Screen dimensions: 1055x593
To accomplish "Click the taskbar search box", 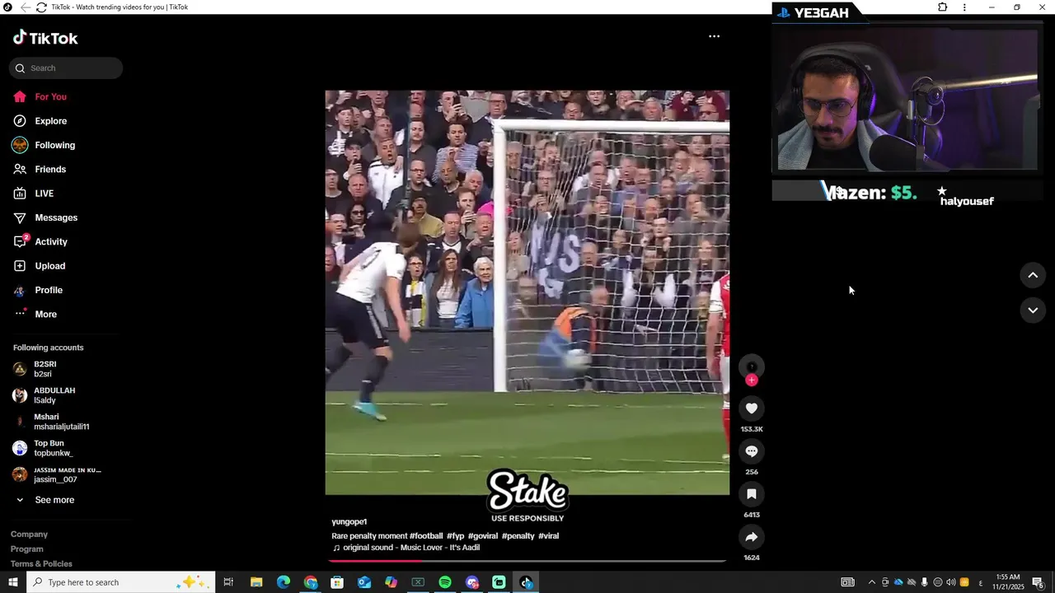I will tap(121, 582).
